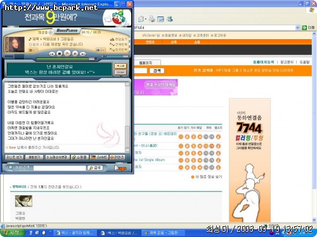Click the previous track button in BugsPlayer
317x237 pixels.
(x=52, y=54)
